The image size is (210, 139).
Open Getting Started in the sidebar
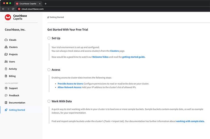[17, 110]
